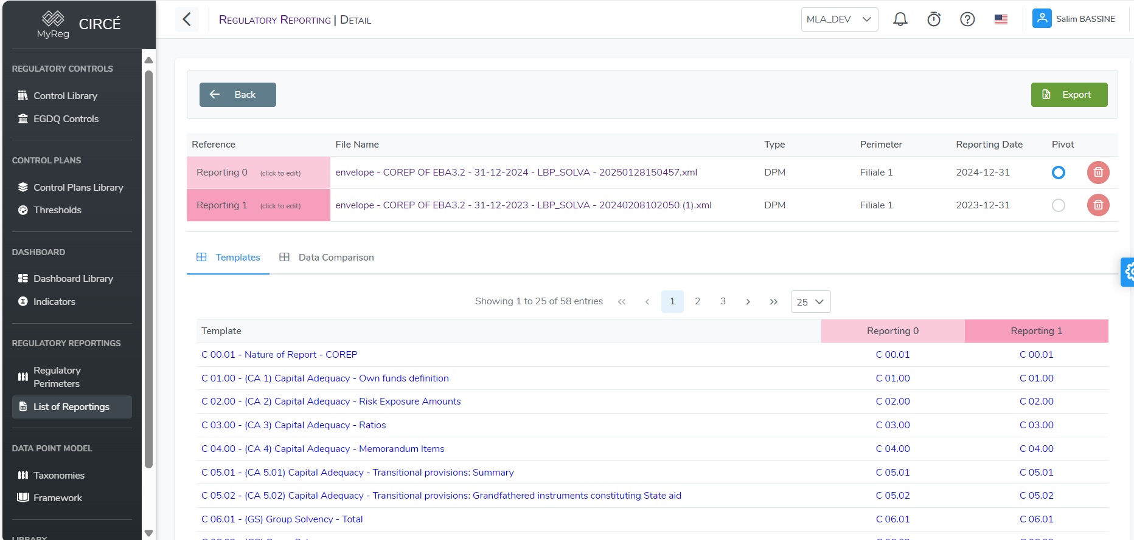1134x540 pixels.
Task: Edit the Reporting 1 reference cell
Action: coord(259,205)
